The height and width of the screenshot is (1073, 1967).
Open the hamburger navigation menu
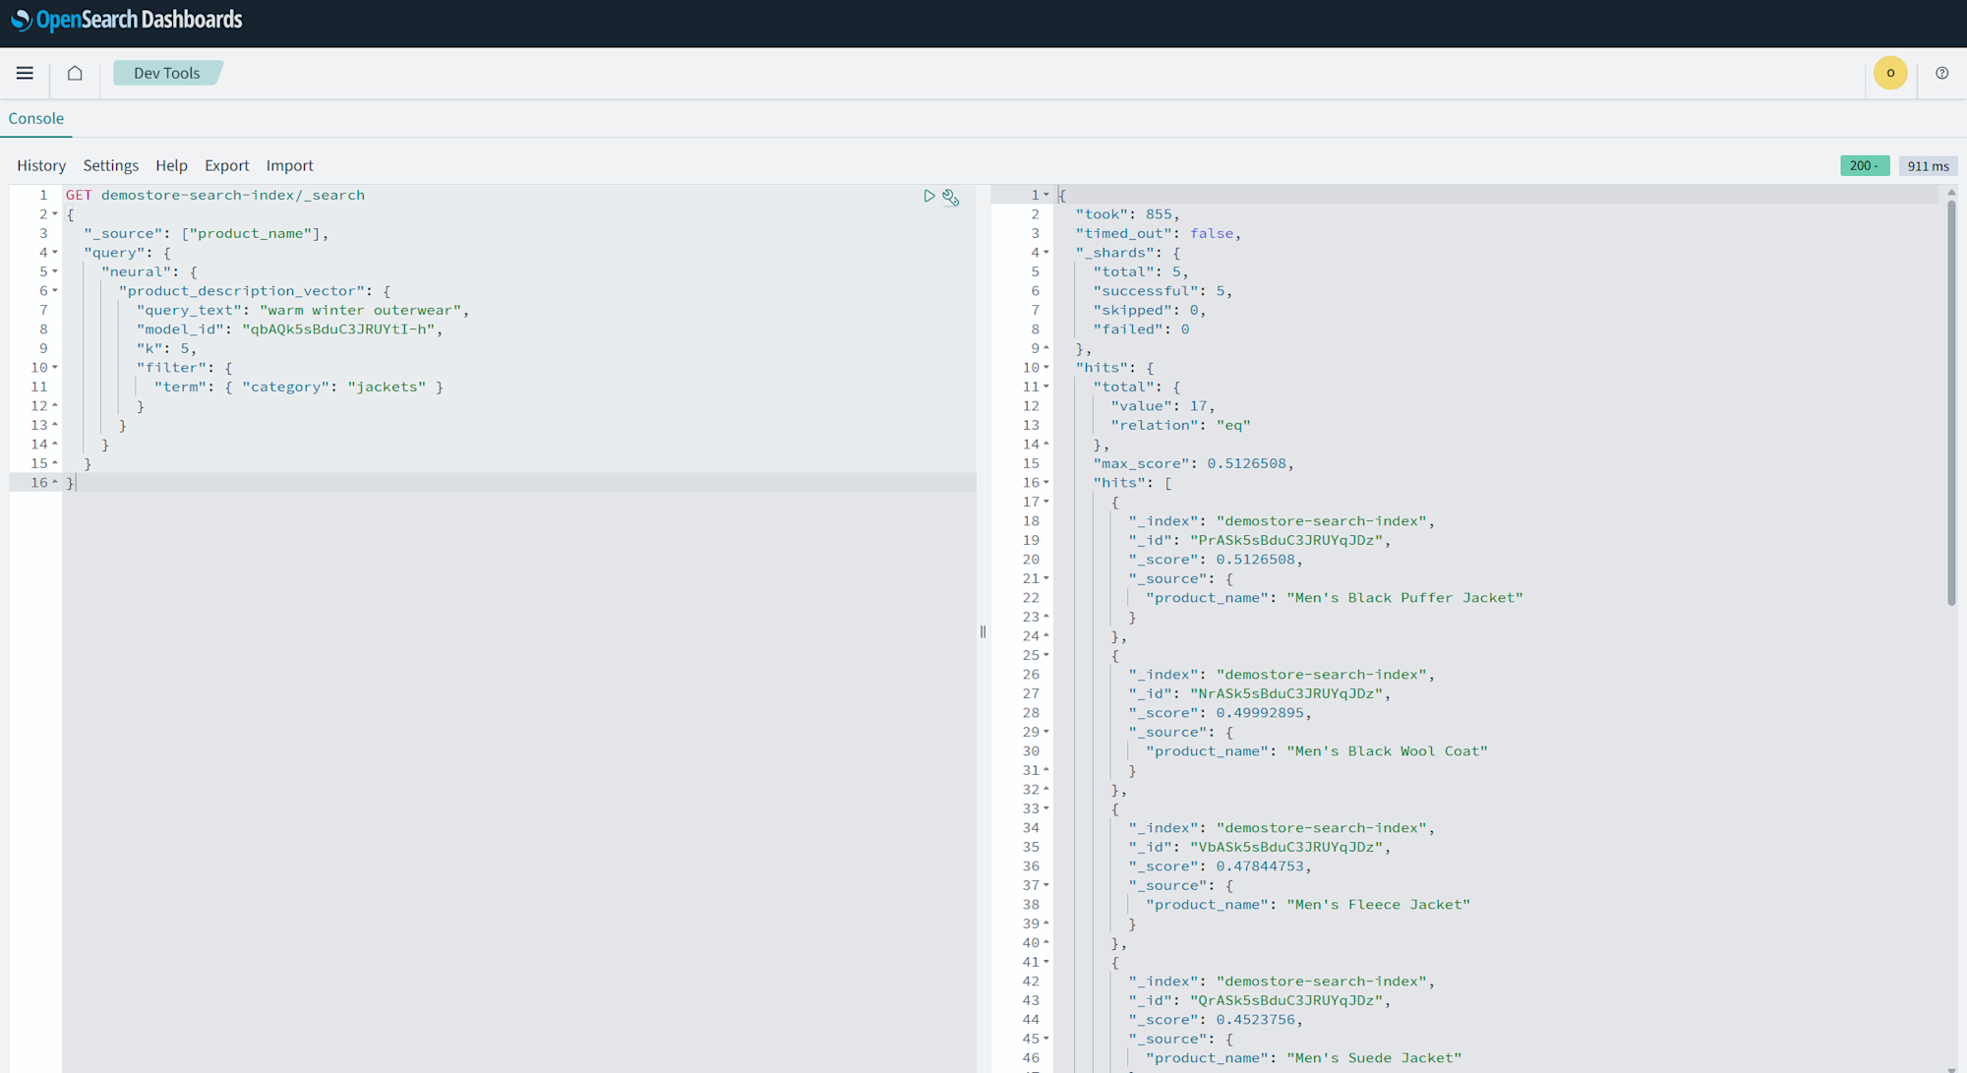[25, 73]
